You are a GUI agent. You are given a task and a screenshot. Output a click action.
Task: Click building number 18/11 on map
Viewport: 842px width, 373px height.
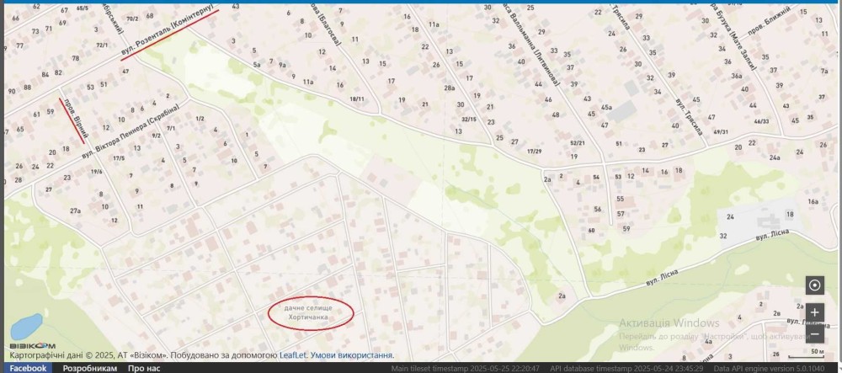tap(356, 99)
